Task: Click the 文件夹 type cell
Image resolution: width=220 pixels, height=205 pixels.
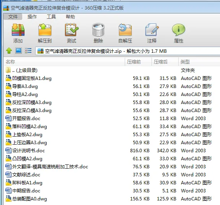Action: tap(188, 70)
